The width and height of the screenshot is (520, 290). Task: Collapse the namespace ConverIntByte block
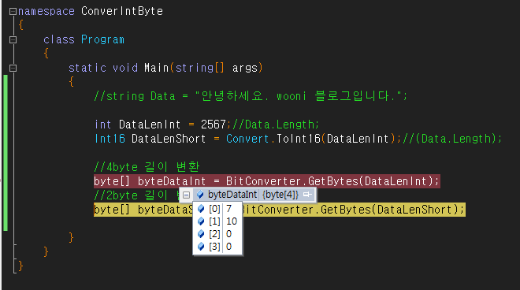coord(13,12)
